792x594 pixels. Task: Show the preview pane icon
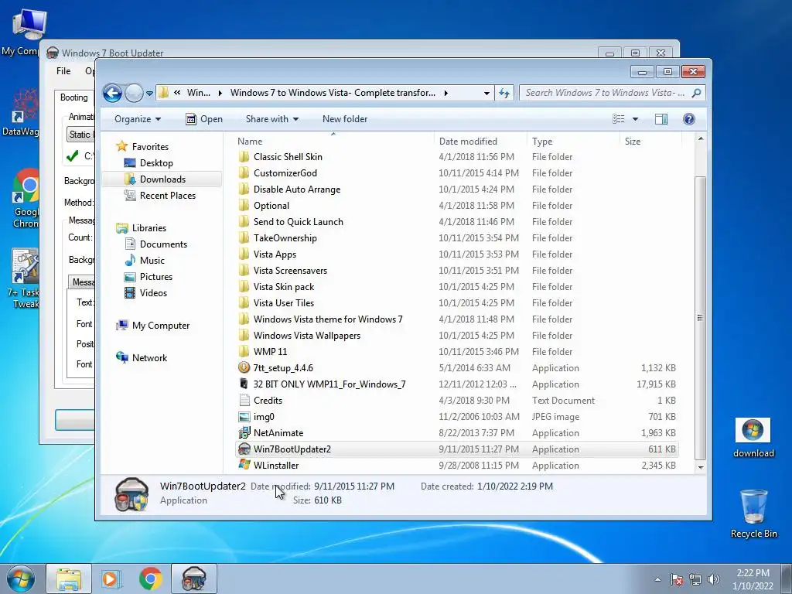[661, 119]
